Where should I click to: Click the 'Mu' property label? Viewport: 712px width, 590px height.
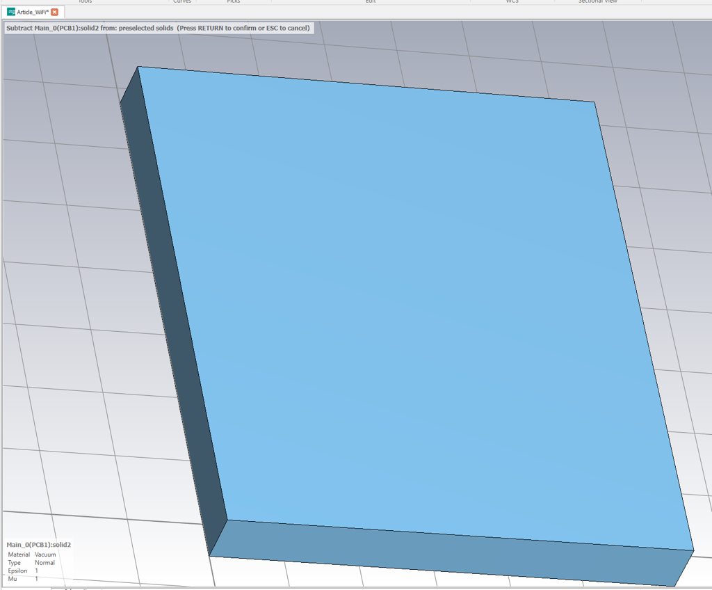click(13, 579)
